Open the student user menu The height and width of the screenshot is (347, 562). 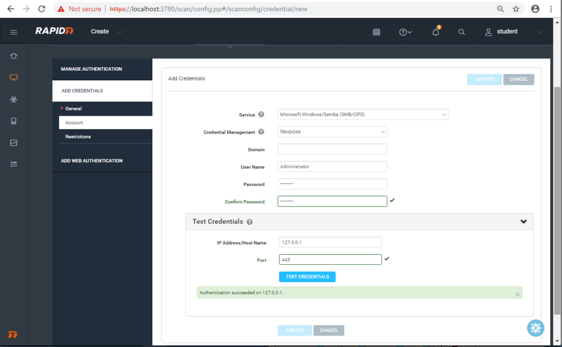point(514,31)
